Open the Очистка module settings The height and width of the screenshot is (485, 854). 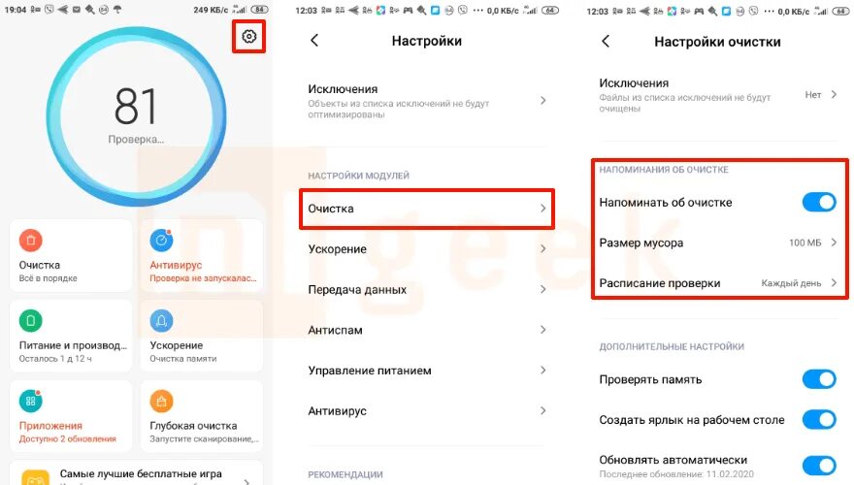pyautogui.click(x=427, y=209)
